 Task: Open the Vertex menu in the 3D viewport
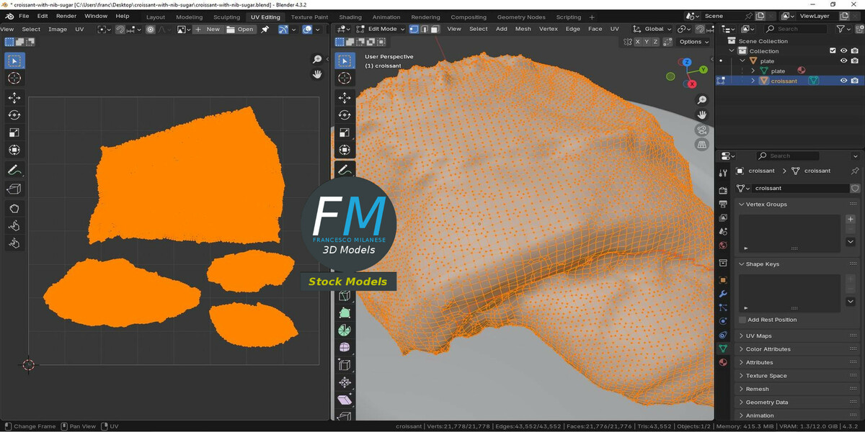point(549,29)
